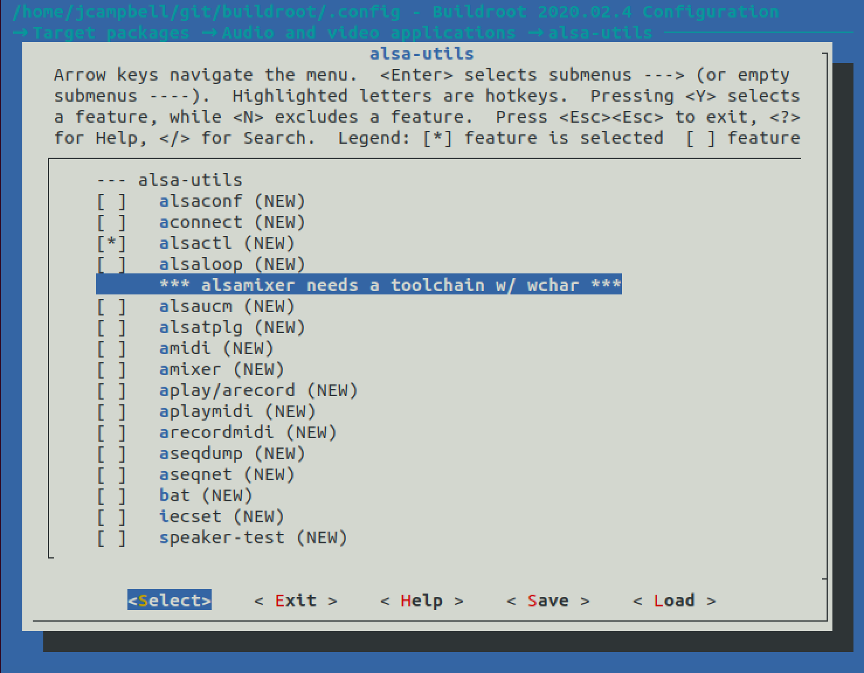Image resolution: width=864 pixels, height=673 pixels.
Task: Toggle the aseqdump checkbox
Action: tap(111, 454)
